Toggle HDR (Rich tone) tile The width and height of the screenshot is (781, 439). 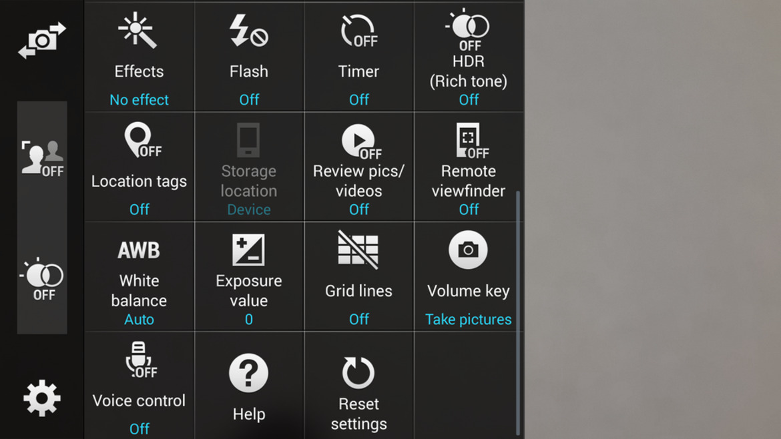(x=469, y=57)
